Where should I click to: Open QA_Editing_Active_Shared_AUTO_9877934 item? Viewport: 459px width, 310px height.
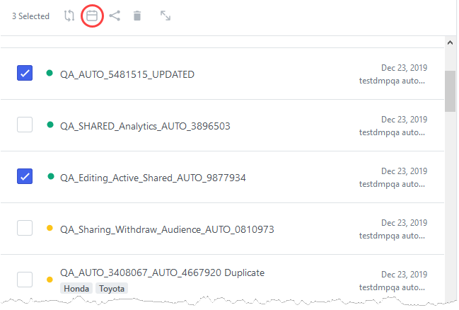click(x=153, y=178)
